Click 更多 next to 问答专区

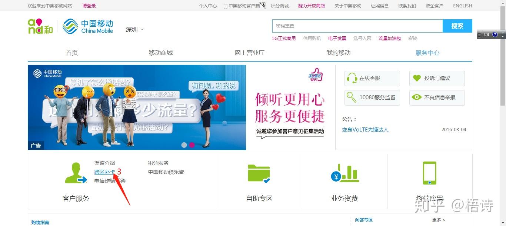click(x=439, y=220)
